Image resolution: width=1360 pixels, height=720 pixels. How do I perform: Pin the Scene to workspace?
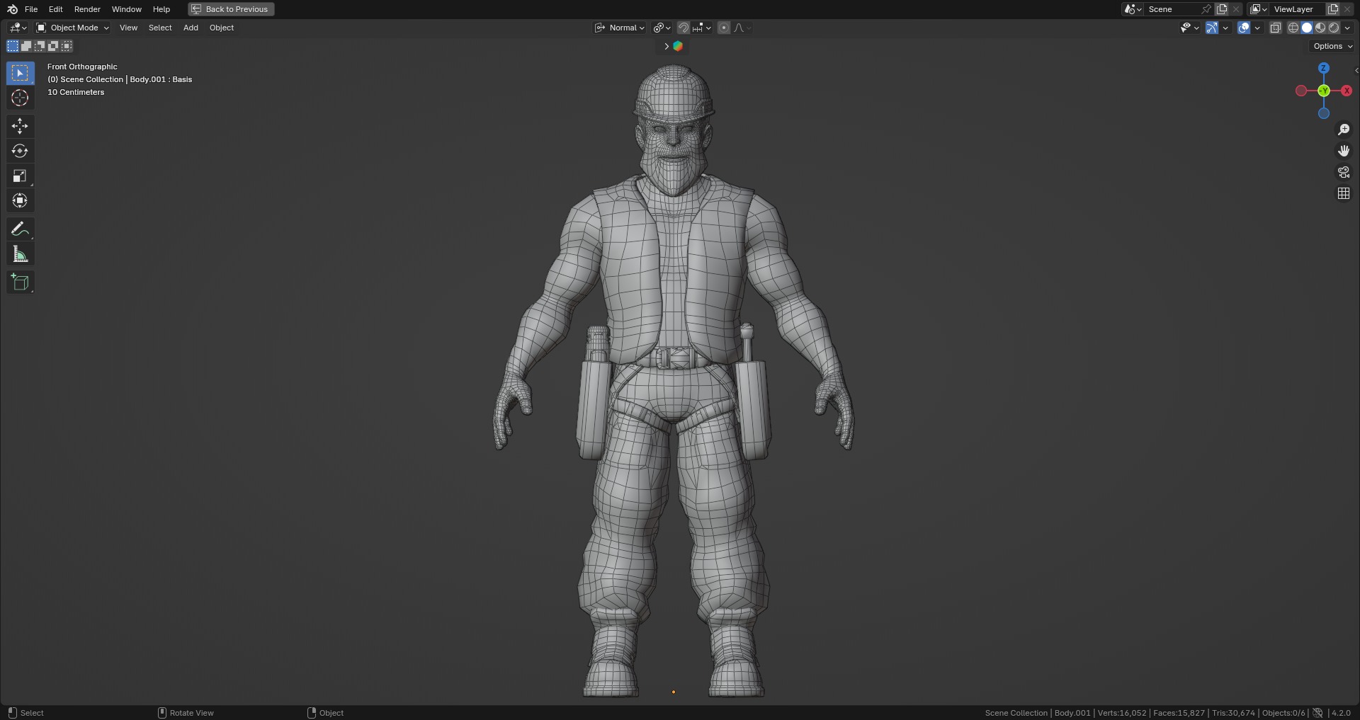(x=1206, y=9)
